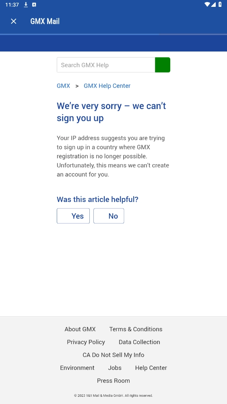View the Privacy Policy
This screenshot has width=227, height=404.
(86, 342)
